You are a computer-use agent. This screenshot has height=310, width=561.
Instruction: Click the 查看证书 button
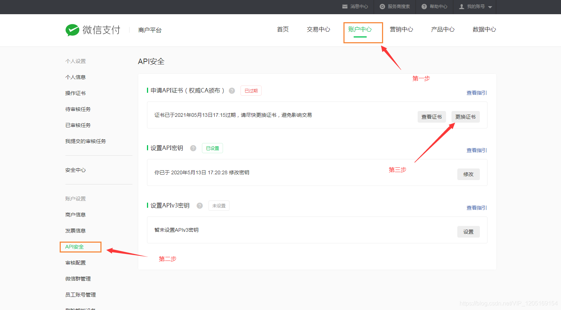[x=431, y=117]
